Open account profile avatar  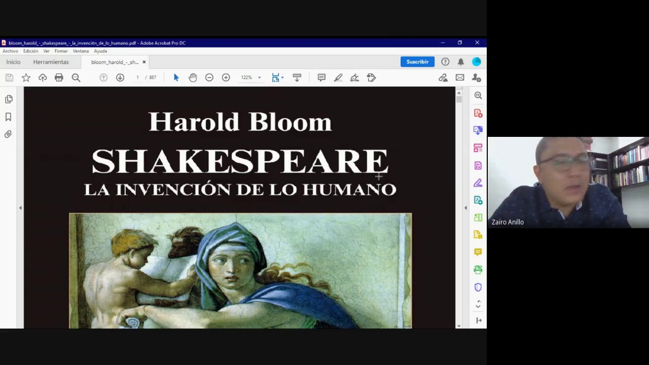click(477, 62)
